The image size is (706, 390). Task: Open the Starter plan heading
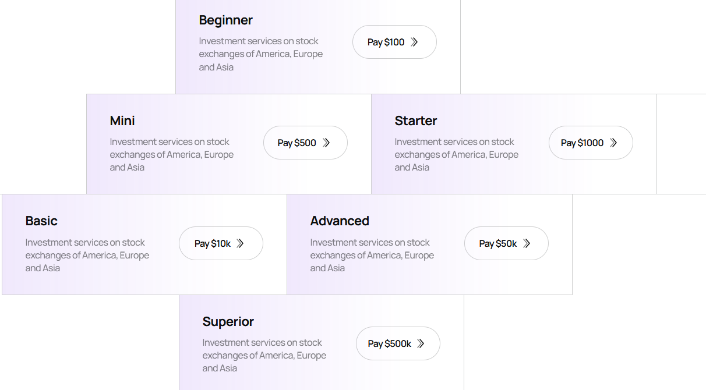415,120
